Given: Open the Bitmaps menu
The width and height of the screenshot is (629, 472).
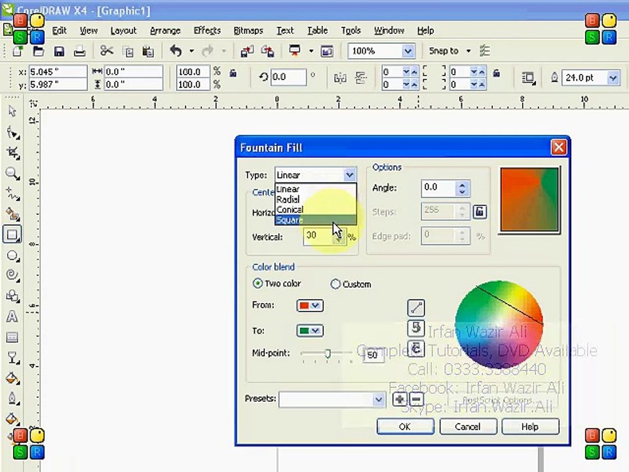Looking at the screenshot, I should (x=248, y=31).
